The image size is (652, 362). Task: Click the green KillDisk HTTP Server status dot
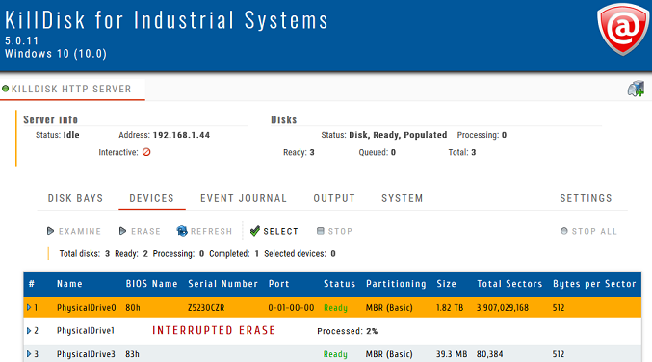point(6,89)
